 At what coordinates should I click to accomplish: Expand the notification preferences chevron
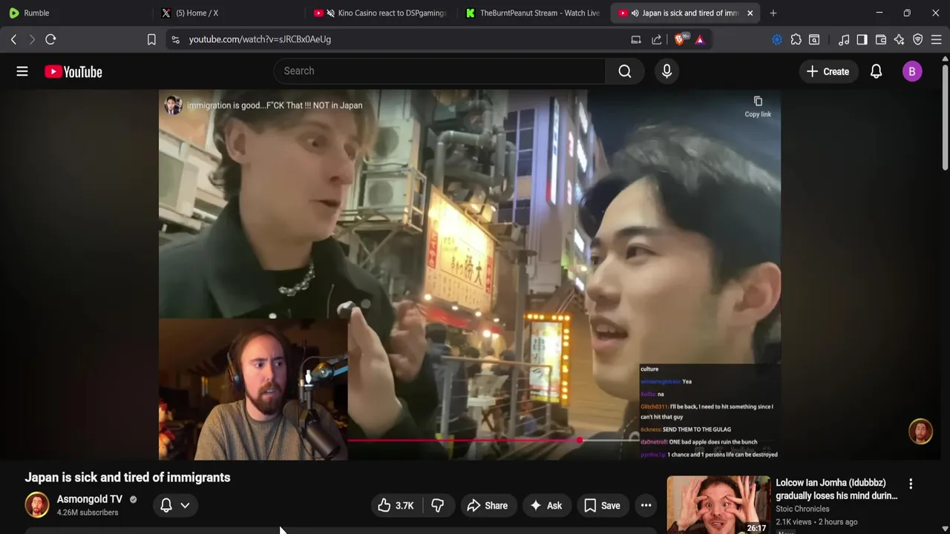pyautogui.click(x=185, y=505)
